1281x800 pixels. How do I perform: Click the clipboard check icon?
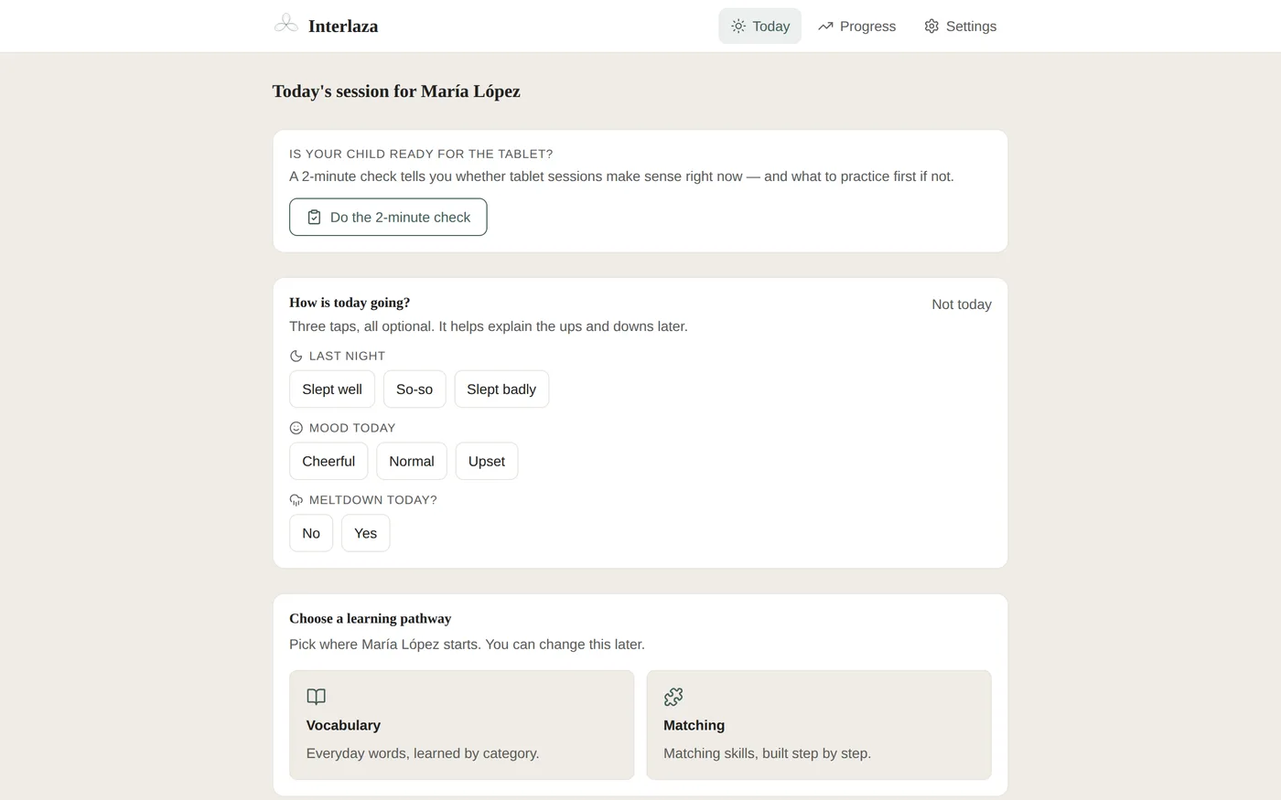point(314,218)
